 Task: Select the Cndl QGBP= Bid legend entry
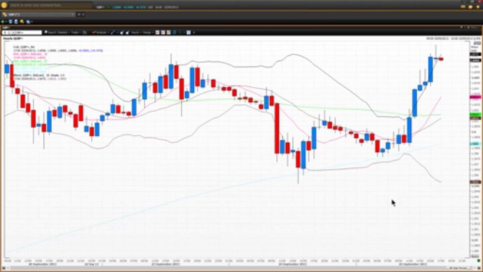coord(25,47)
